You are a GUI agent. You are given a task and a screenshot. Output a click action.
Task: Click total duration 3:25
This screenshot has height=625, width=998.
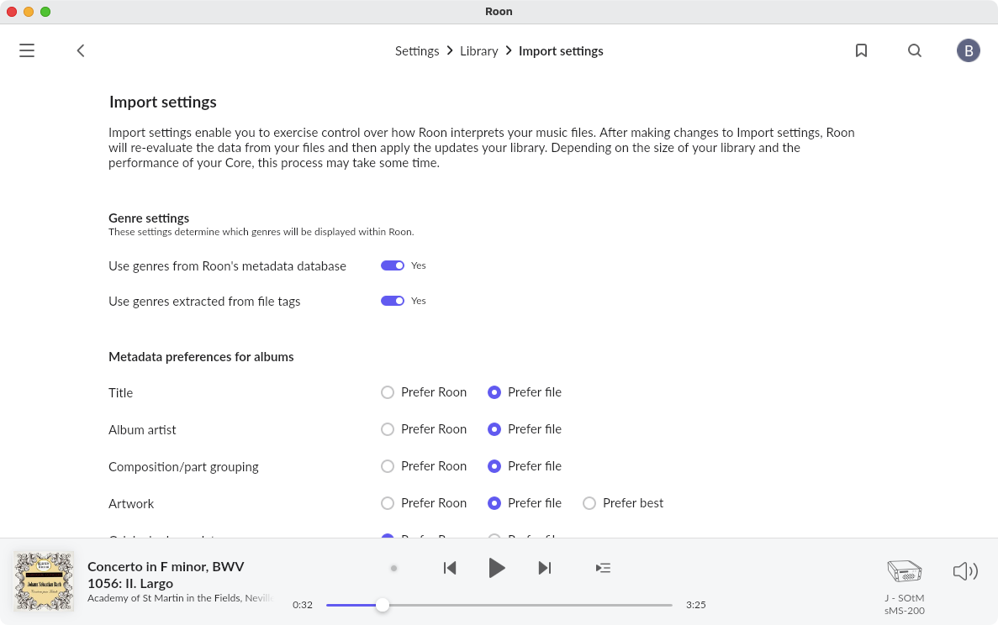[x=695, y=605]
